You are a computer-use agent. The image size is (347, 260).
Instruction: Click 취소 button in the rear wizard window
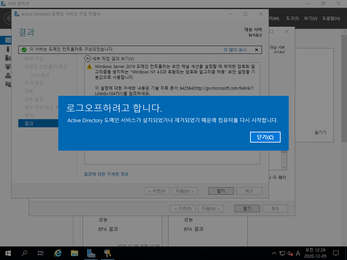point(275,209)
